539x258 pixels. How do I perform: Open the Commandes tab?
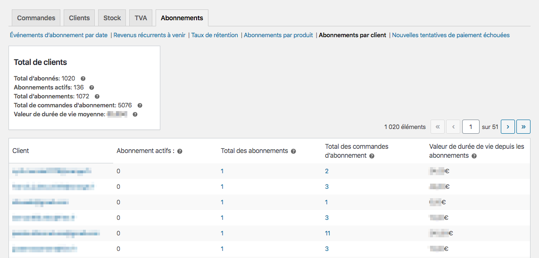click(x=36, y=18)
